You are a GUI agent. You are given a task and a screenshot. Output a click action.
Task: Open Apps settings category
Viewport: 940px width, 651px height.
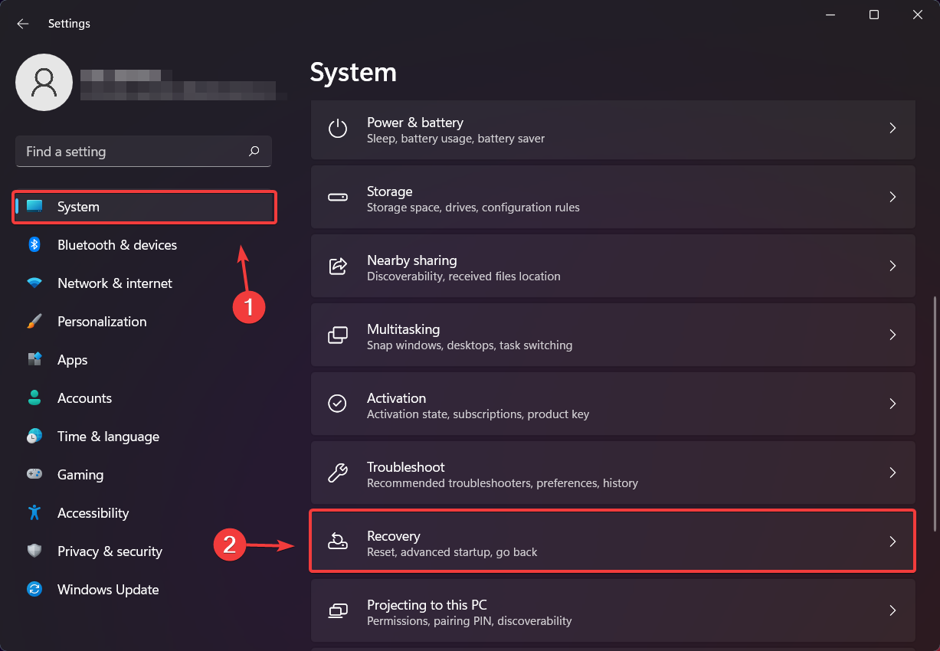click(73, 360)
